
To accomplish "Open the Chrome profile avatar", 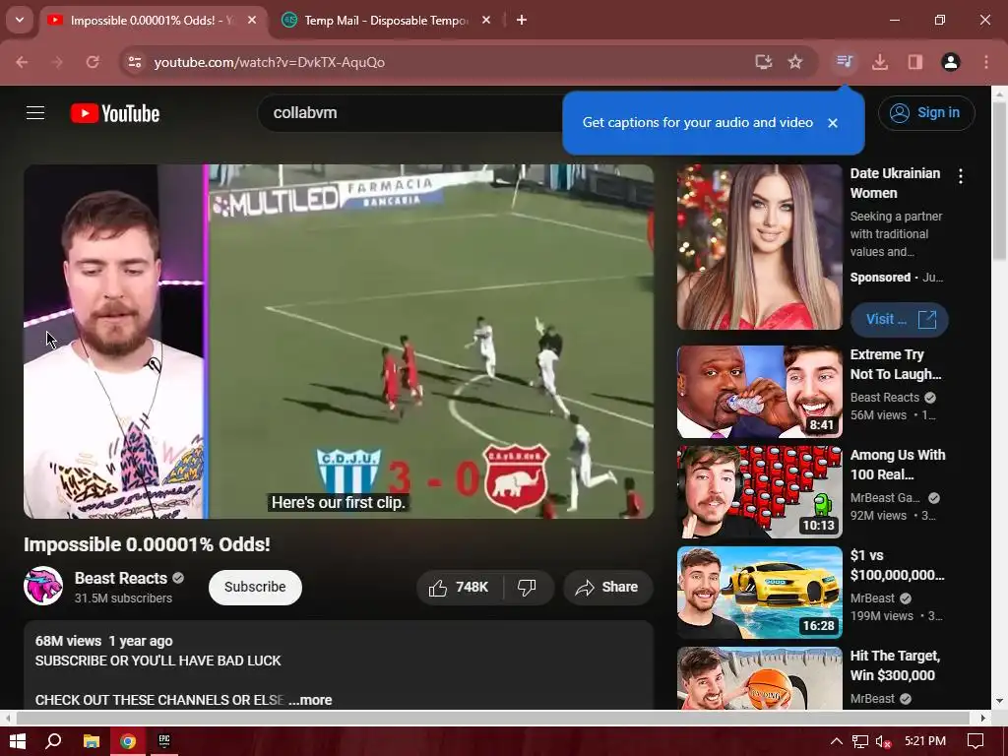I will [x=951, y=62].
